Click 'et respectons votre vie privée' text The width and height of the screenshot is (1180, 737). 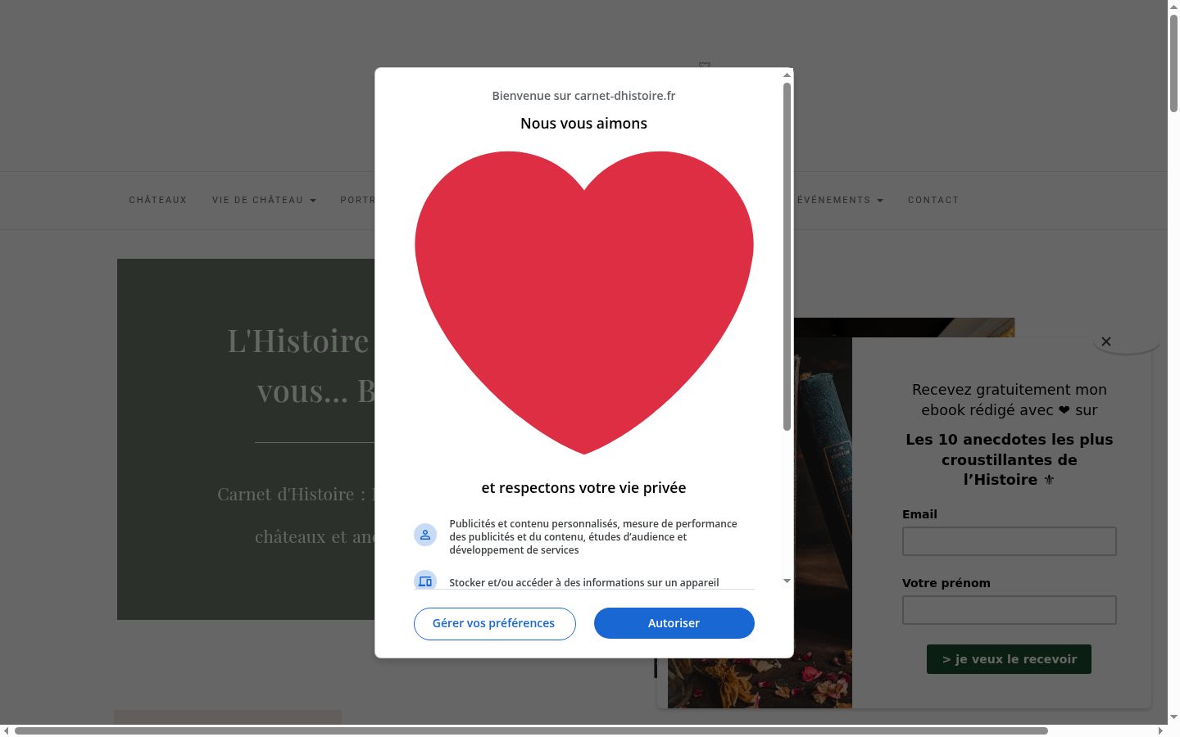pyautogui.click(x=583, y=488)
